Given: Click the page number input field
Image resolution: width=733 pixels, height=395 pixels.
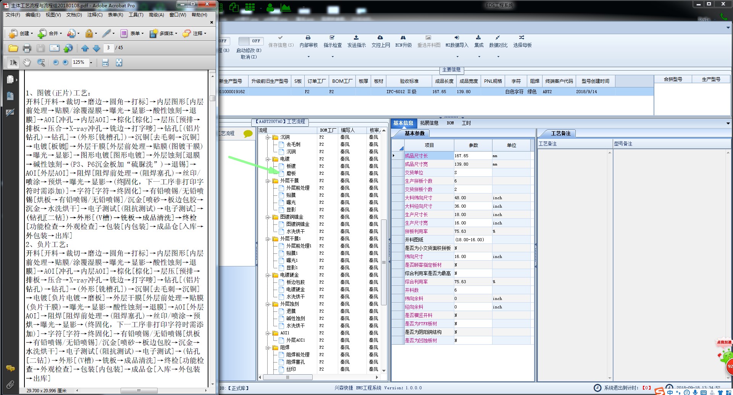Looking at the screenshot, I should click(x=108, y=48).
